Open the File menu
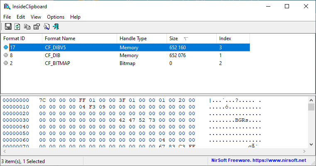The width and height of the screenshot is (316, 166). point(7,17)
